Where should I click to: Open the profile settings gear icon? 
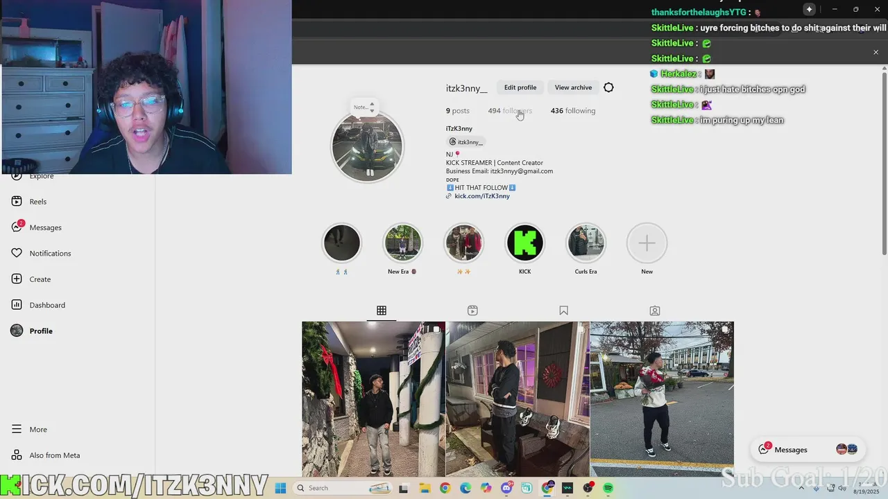tap(608, 87)
